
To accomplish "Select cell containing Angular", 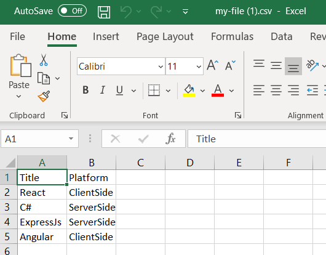I will coord(42,237).
